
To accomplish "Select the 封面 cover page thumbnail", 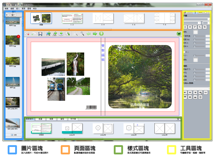I will click(x=41, y=18).
